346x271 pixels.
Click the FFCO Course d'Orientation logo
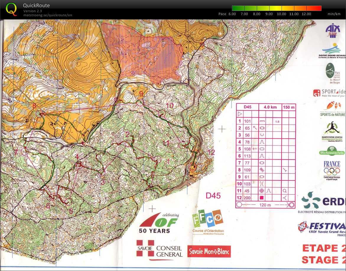208,222
